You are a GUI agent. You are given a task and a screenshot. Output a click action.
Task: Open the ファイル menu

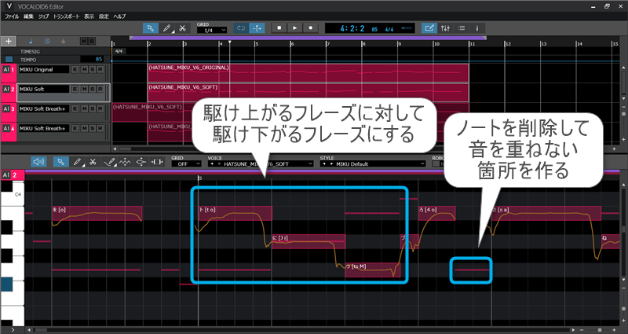[x=12, y=17]
